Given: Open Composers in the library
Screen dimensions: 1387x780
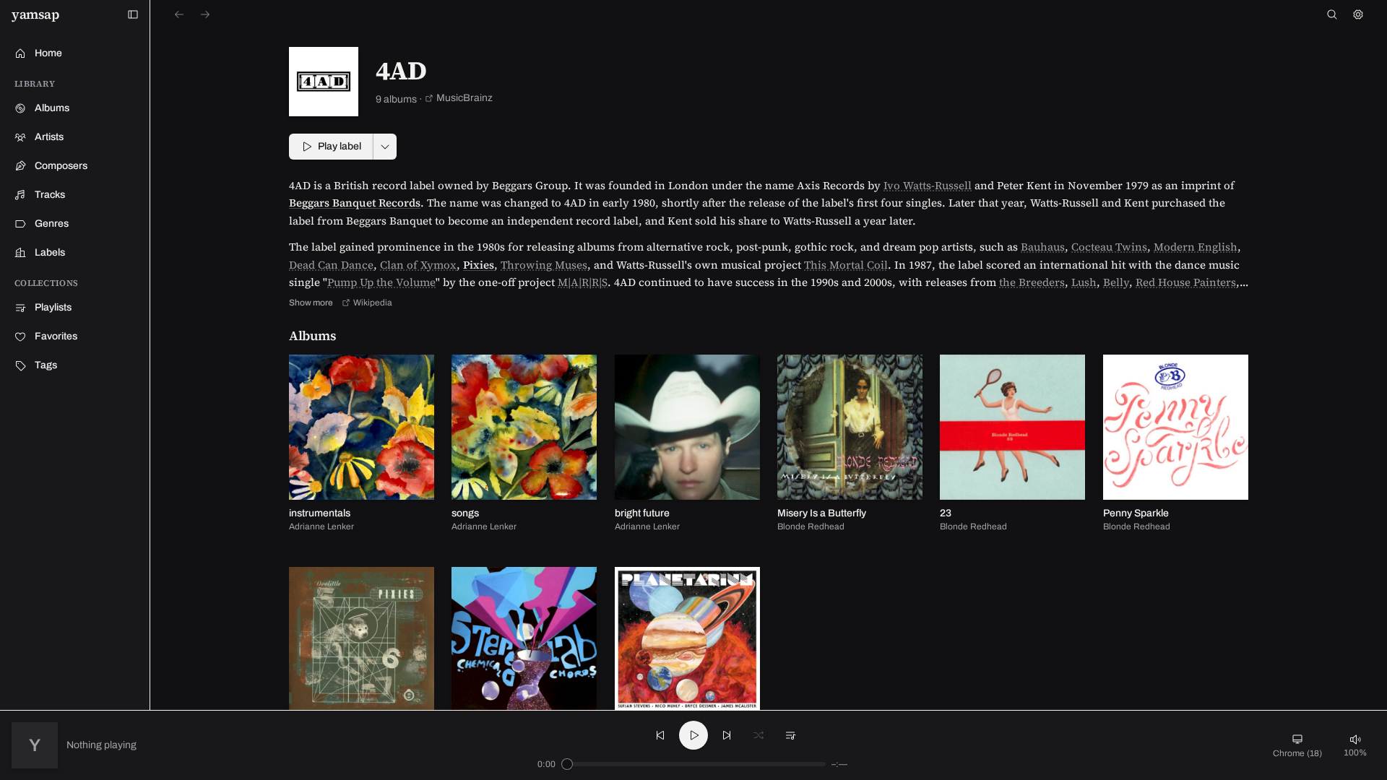Looking at the screenshot, I should tap(75, 166).
